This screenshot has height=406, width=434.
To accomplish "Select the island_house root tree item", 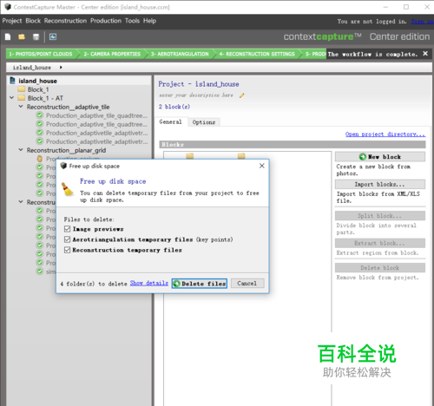I will (37, 81).
